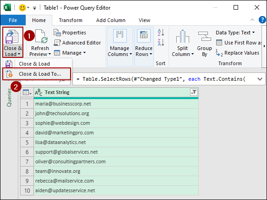
Task: Click the Properties icon
Action: tap(57, 33)
